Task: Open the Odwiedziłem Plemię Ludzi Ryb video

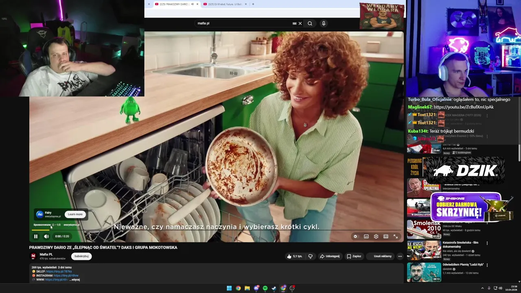Action: (463, 265)
